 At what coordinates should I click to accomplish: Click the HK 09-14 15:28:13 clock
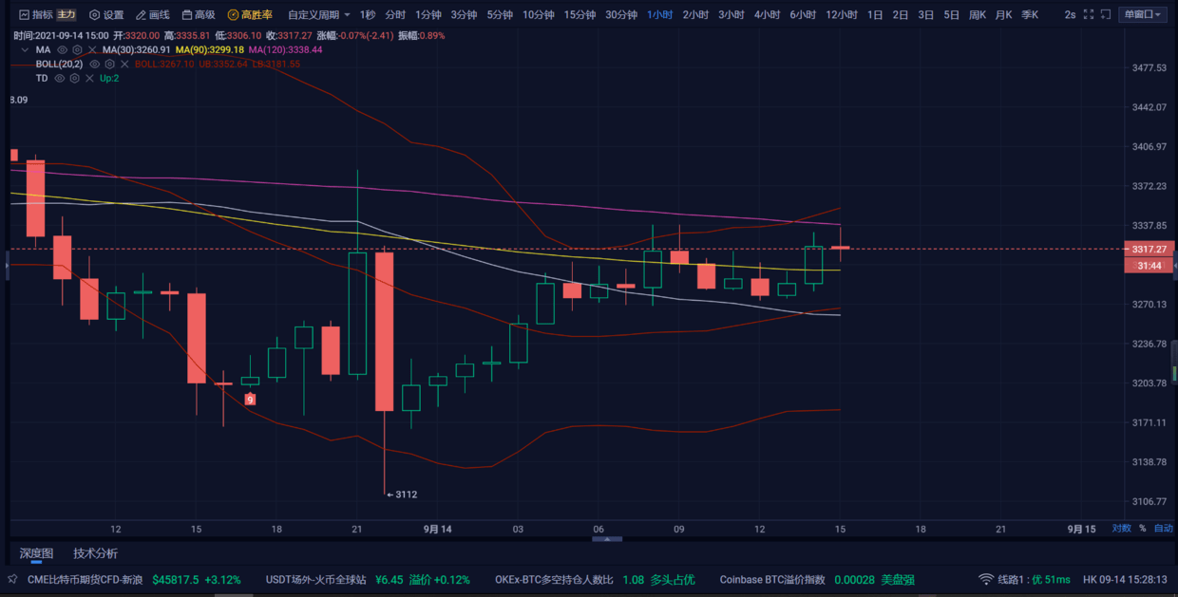coord(1127,579)
